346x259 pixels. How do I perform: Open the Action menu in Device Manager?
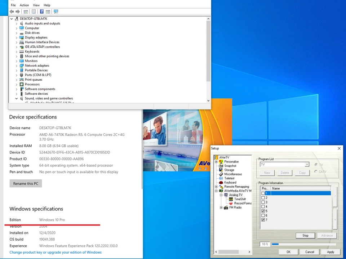pos(24,5)
